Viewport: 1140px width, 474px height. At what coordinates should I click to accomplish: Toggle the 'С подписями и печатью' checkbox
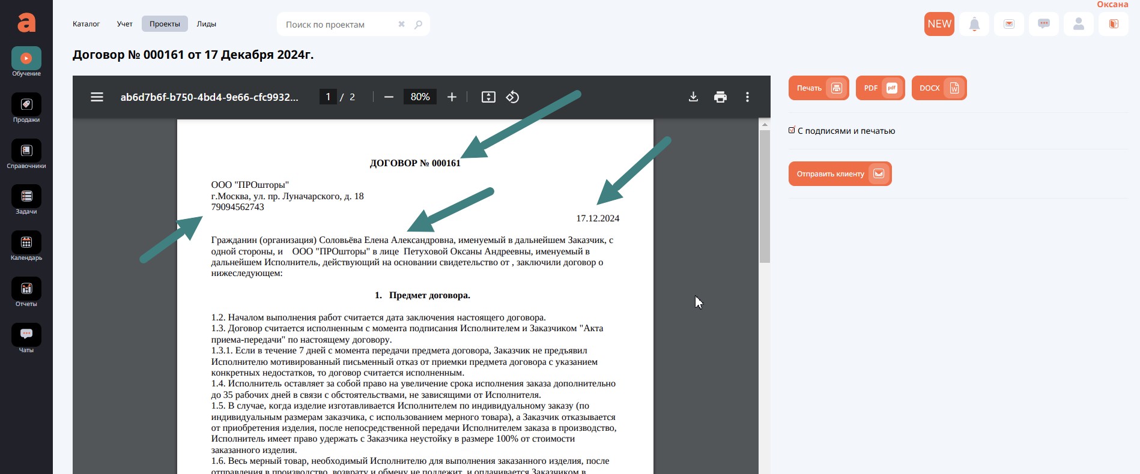pyautogui.click(x=792, y=130)
